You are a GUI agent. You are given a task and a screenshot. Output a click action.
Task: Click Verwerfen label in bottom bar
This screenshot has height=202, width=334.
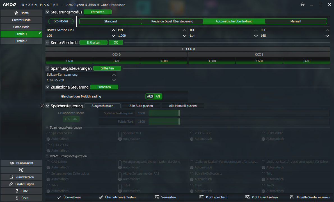coord(168,197)
